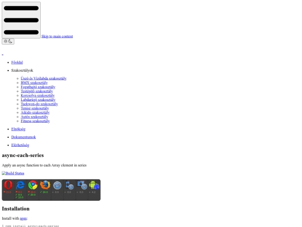The width and height of the screenshot is (302, 227).
Task: Open Labdarúgó szakosztály link
Action: (38, 100)
